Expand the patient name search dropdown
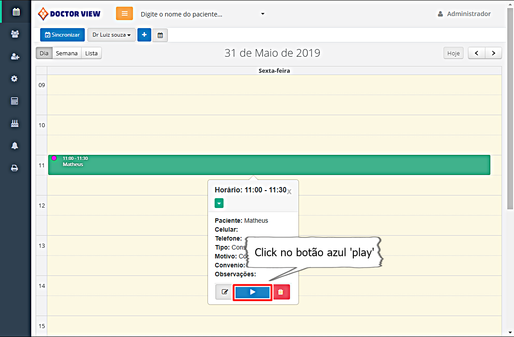Screen dimensions: 514x337 [x=262, y=14]
